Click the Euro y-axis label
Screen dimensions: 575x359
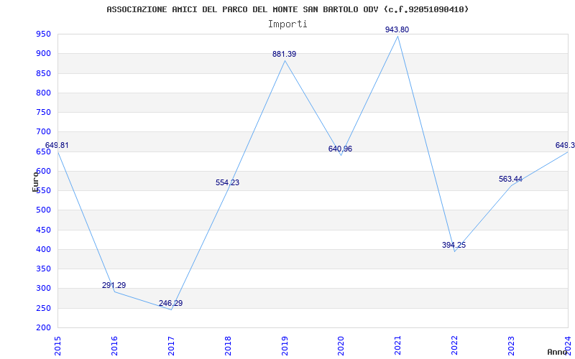click(x=35, y=182)
